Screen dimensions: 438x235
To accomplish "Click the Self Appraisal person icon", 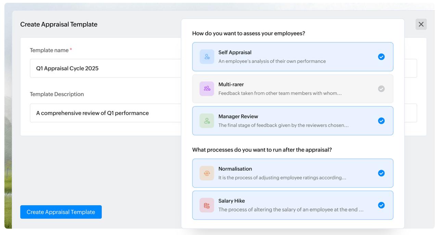I will tap(207, 57).
